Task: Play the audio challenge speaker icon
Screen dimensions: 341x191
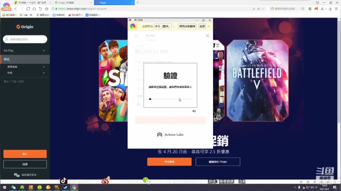Action: tap(194, 111)
